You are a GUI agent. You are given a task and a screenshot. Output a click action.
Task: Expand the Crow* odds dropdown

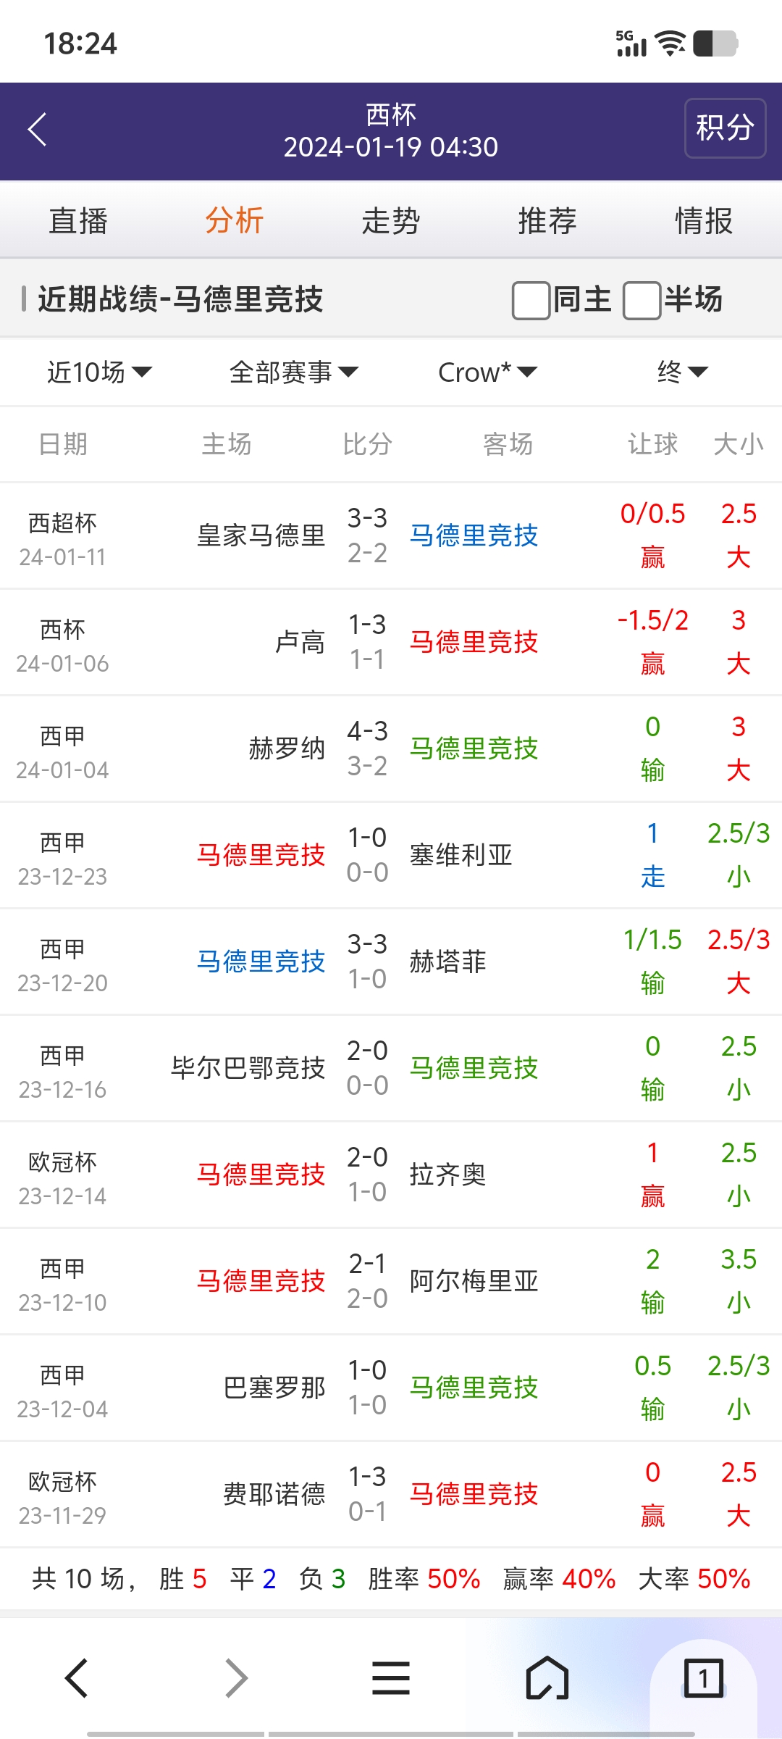coord(487,372)
